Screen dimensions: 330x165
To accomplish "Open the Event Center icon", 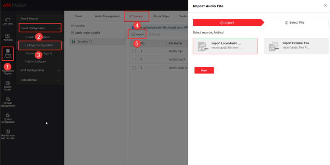I will coord(8,53).
